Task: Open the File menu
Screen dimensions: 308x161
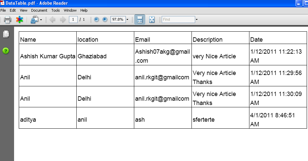Action: click(x=3, y=10)
